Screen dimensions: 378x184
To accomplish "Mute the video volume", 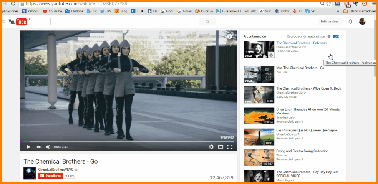I will tap(48, 147).
